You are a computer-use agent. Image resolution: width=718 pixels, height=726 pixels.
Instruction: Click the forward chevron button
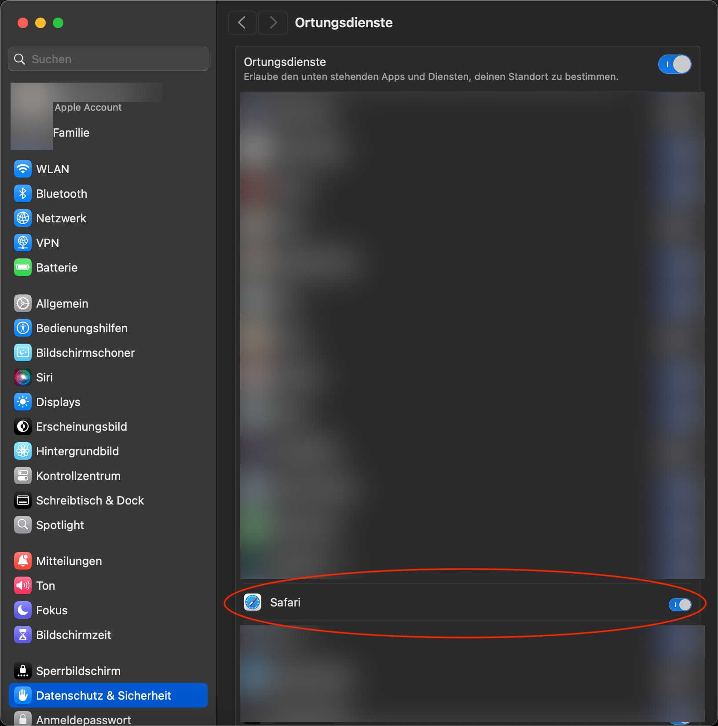coord(273,22)
